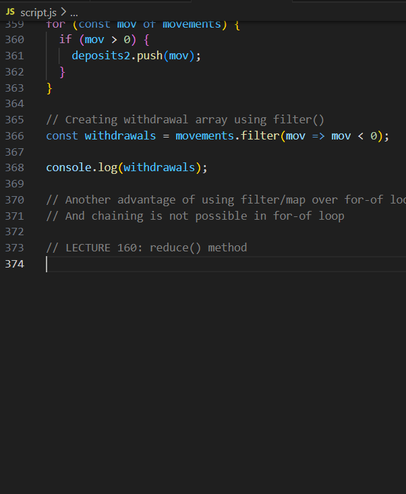This screenshot has height=494, width=406.
Task: Click comment 'And chaining is not possible'
Action: [146, 216]
